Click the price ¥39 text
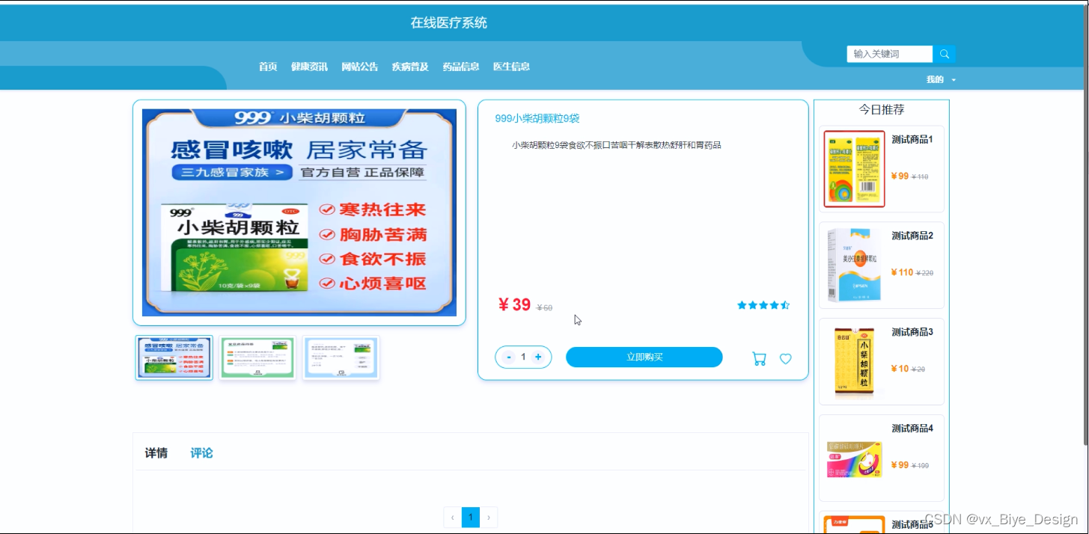This screenshot has width=1089, height=534. coord(514,304)
